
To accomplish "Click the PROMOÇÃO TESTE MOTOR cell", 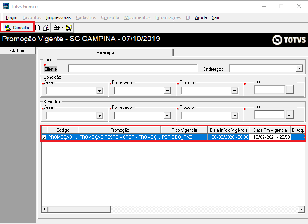I will [120, 137].
